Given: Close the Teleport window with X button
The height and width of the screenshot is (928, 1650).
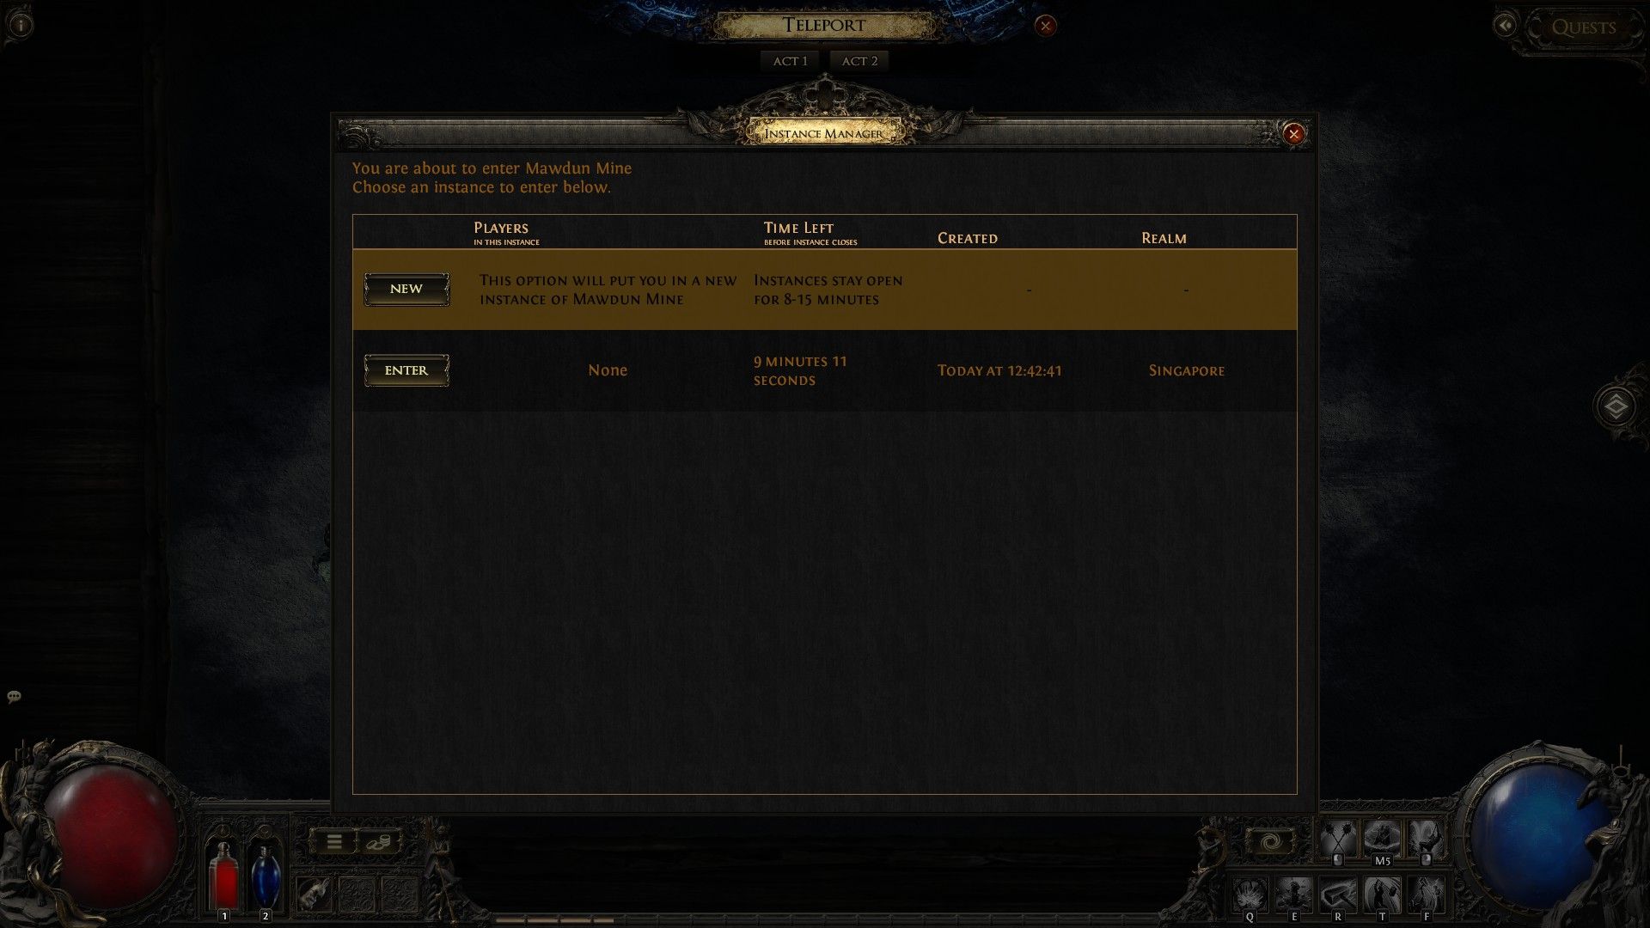Looking at the screenshot, I should [x=1044, y=25].
